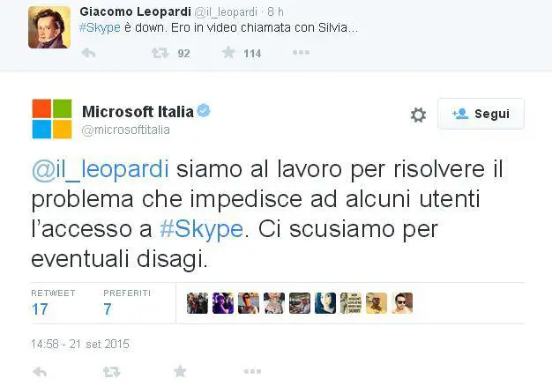
Task: View the 7 Preferiti list
Action: pyautogui.click(x=108, y=309)
